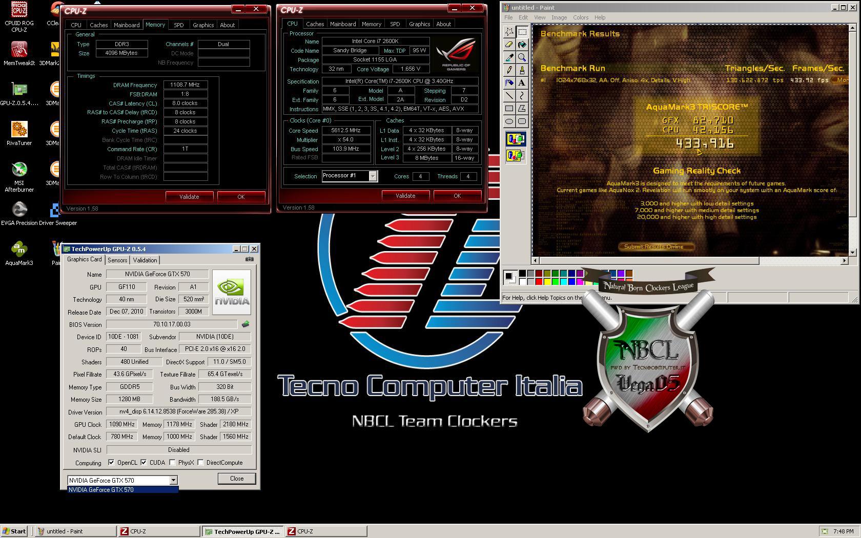
Task: Click Paint's vertical scrollbar down arrow
Action: pos(853,252)
